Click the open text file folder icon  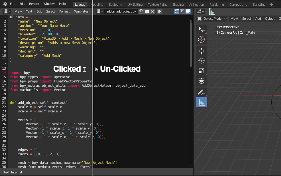pos(147,11)
